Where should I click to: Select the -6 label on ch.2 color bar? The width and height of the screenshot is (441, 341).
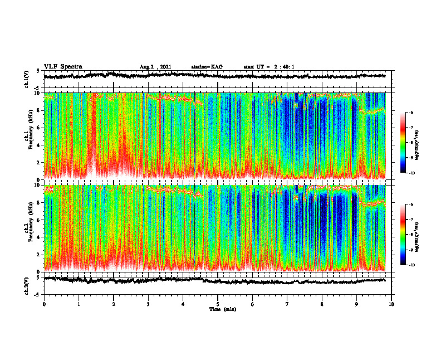(x=411, y=204)
